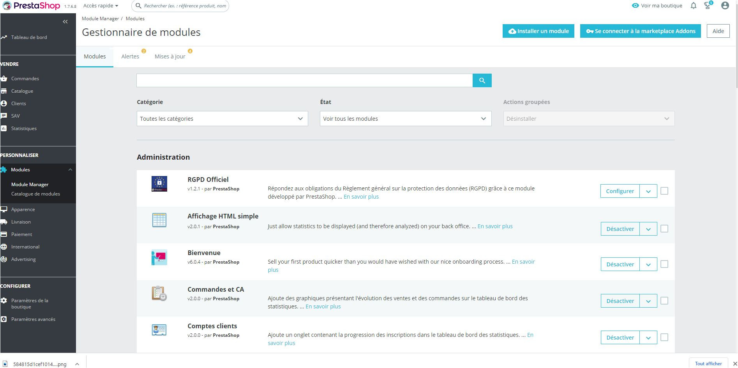Click the module search input field
Image resolution: width=738 pixels, height=368 pixels.
tap(304, 81)
